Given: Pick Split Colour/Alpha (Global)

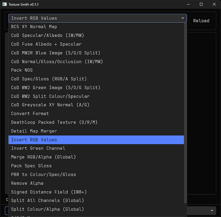Looking at the screenshot, I should click(x=96, y=209).
